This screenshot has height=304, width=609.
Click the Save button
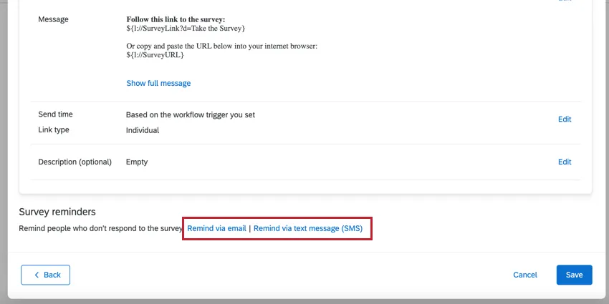(x=574, y=275)
